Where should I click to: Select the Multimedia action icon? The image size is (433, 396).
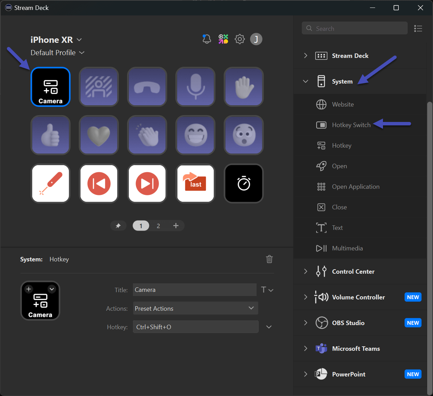tap(321, 248)
